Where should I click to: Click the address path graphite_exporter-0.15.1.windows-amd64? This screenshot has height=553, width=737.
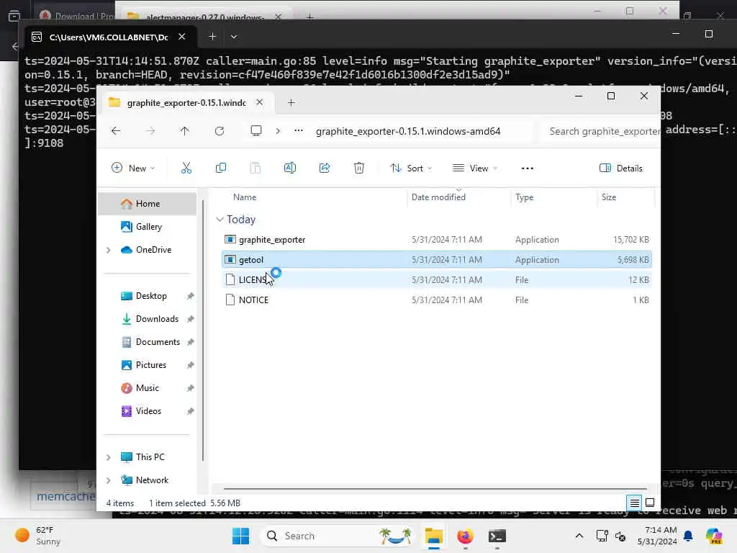tap(408, 131)
